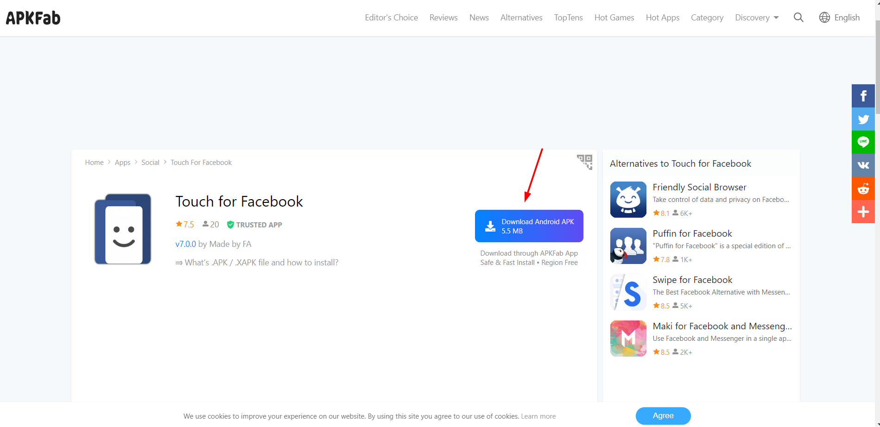Open the English language selector

pyautogui.click(x=839, y=18)
